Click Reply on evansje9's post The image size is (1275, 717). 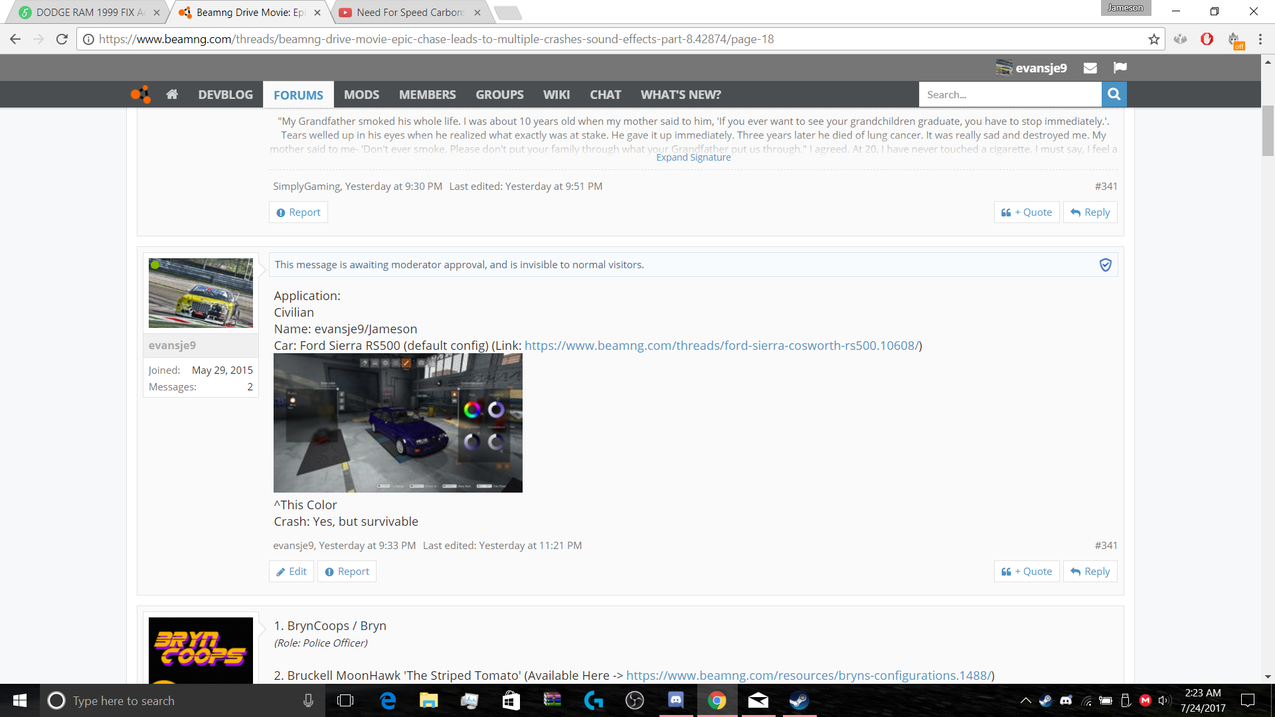click(1090, 572)
